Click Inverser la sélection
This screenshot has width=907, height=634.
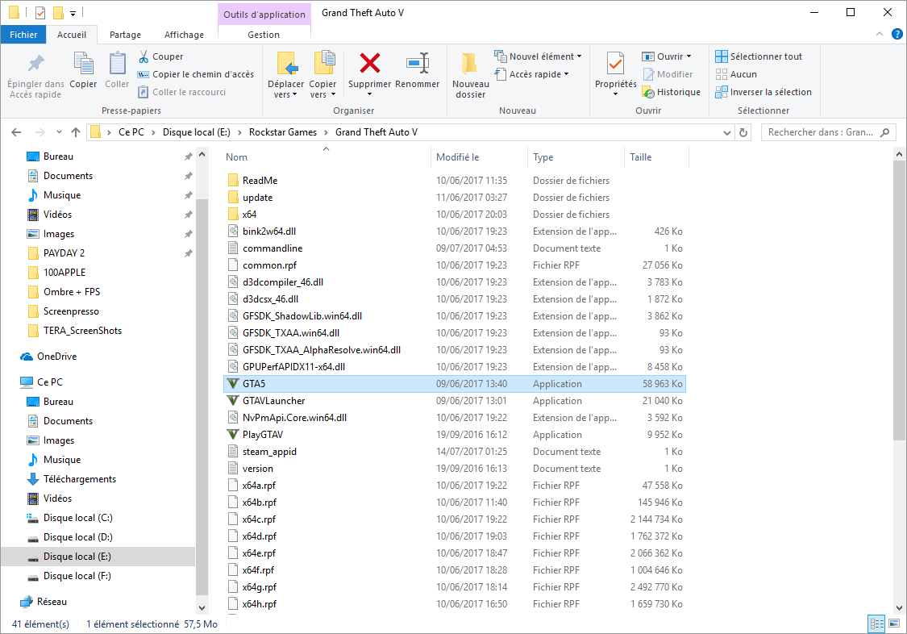[763, 92]
